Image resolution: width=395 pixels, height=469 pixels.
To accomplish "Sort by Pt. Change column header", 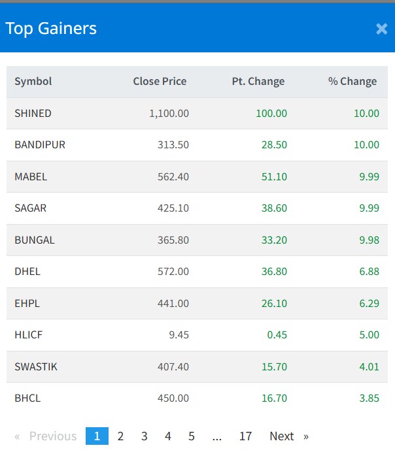I will click(x=258, y=82).
